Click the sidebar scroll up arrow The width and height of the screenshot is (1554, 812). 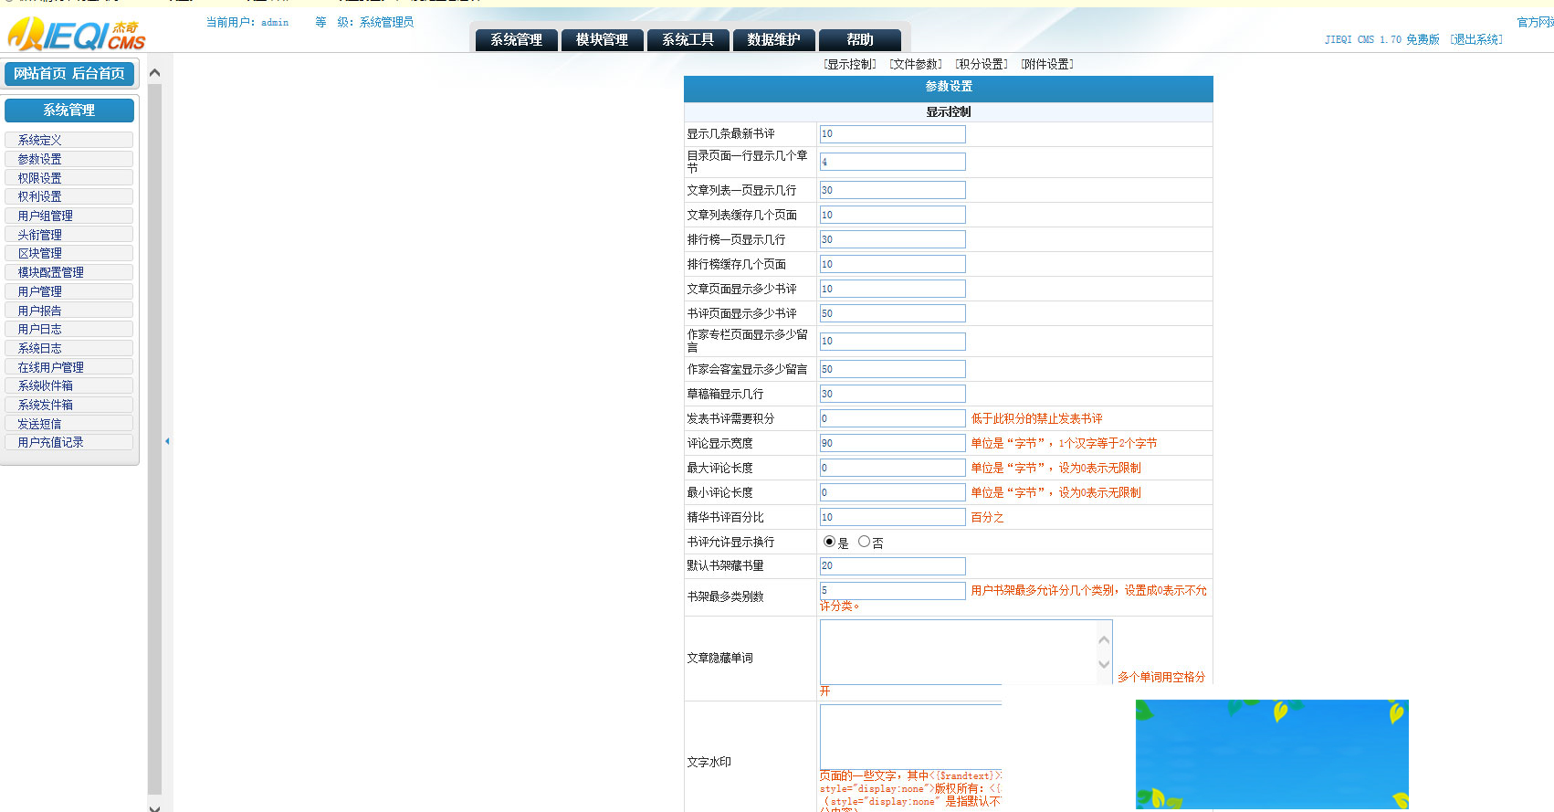tap(154, 73)
